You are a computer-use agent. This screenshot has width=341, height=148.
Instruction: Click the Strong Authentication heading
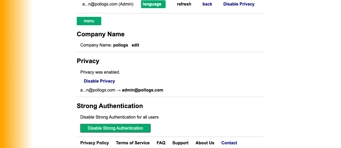(110, 106)
